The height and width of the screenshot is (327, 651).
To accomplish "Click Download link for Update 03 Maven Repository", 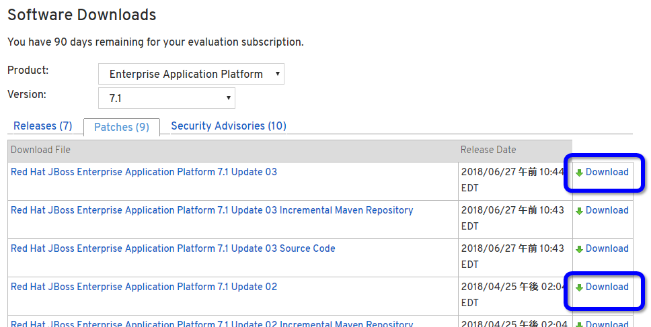I will [x=607, y=210].
